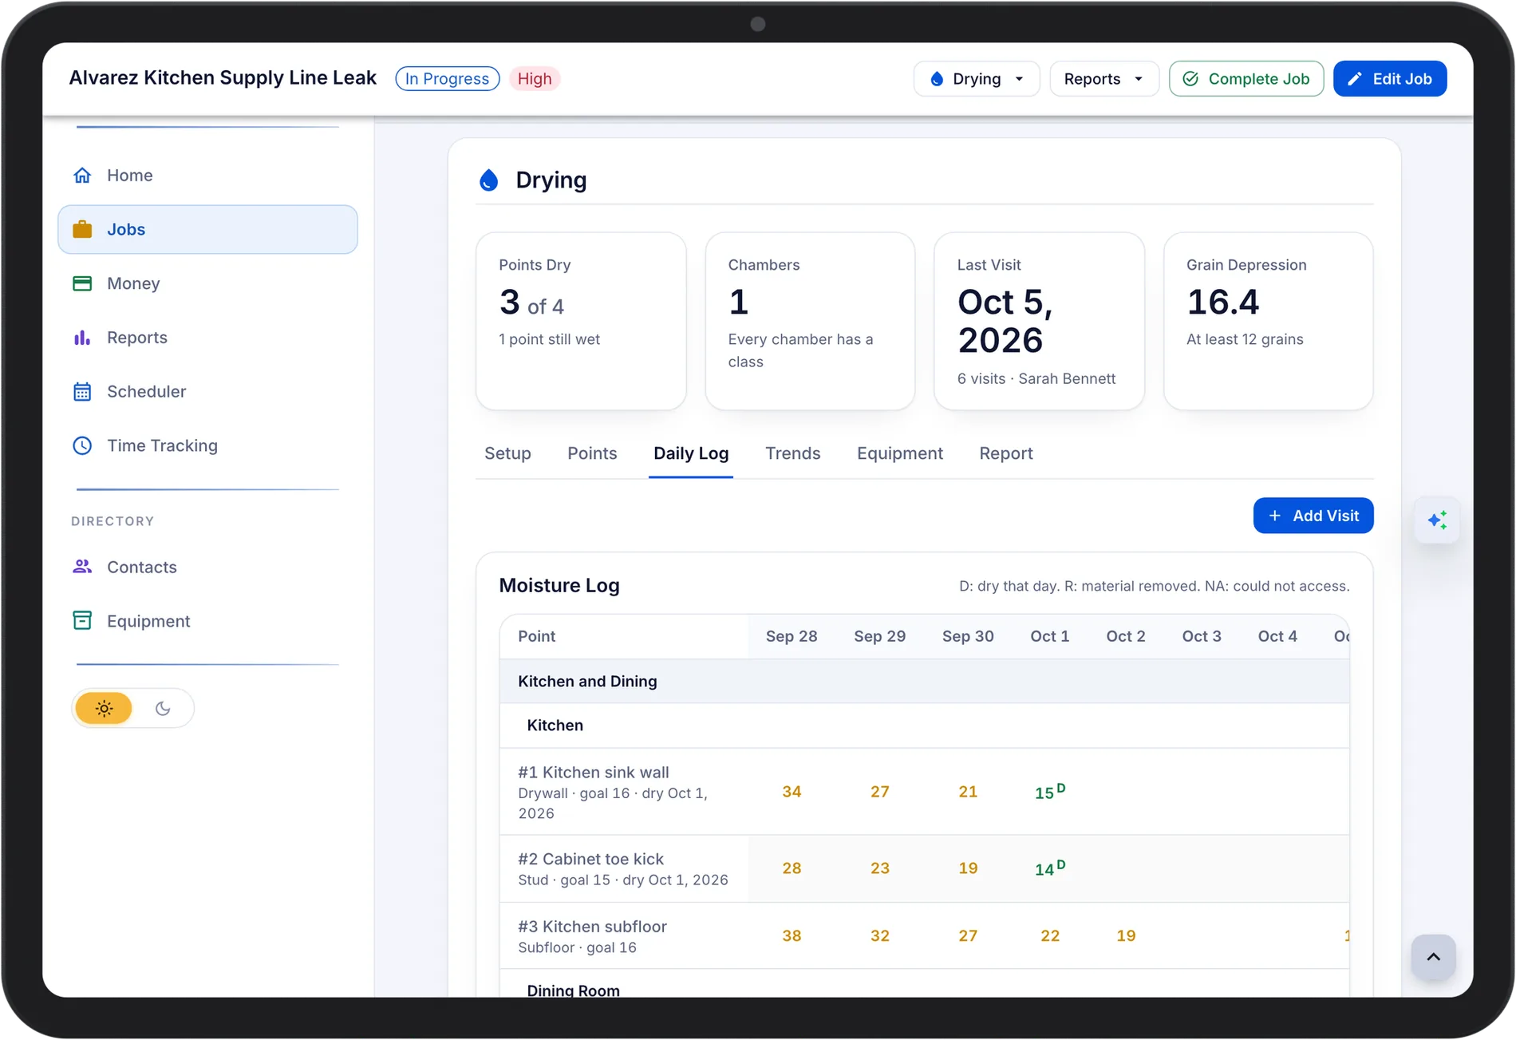Click the '#3 Kitchen subfloor' row
The image size is (1516, 1040).
point(924,936)
